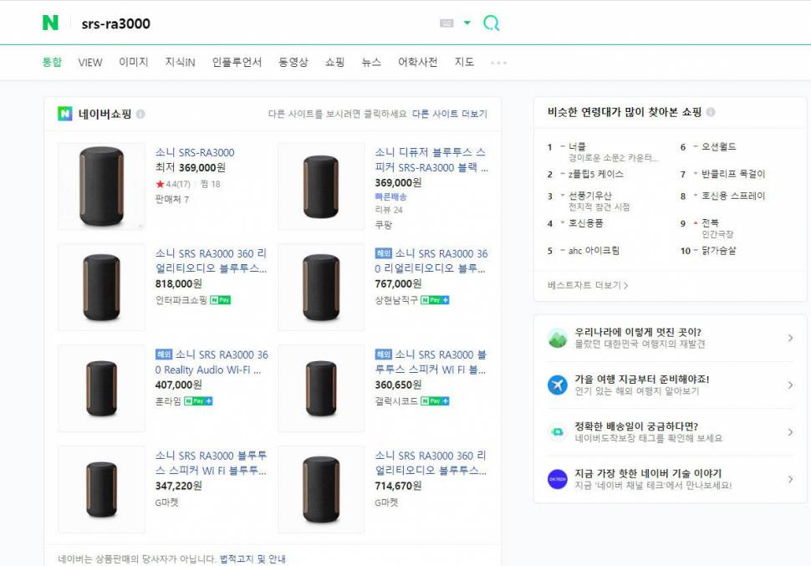Open the ranked keyword 너클
Viewport: 811px width, 566px height.
coord(577,146)
